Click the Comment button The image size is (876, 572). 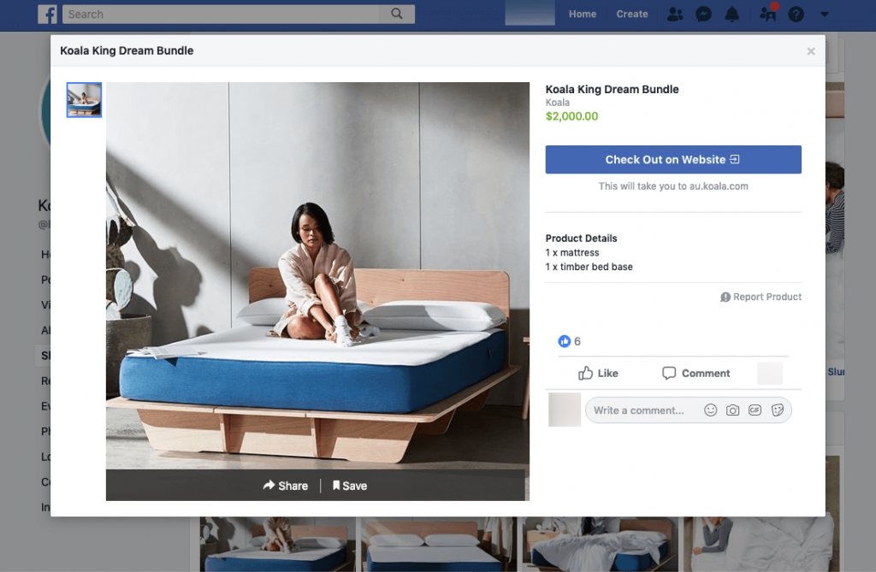[x=696, y=373]
